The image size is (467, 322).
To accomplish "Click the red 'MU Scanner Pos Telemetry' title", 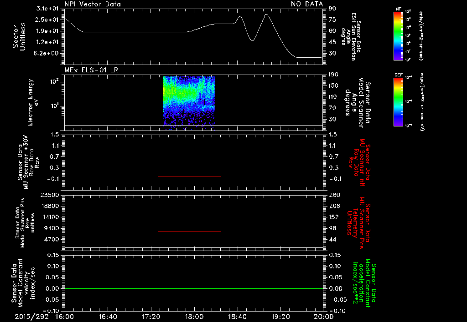I will click(x=358, y=223).
